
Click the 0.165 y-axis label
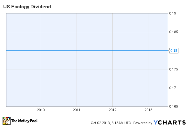[174, 107]
